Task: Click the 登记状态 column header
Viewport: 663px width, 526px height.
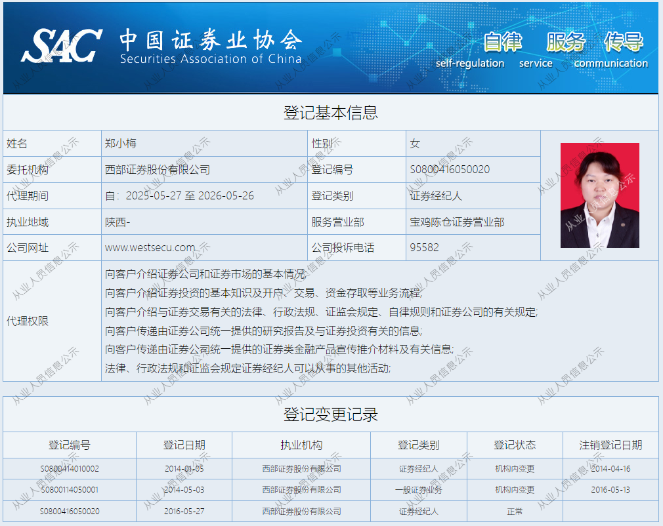Action: coord(515,445)
